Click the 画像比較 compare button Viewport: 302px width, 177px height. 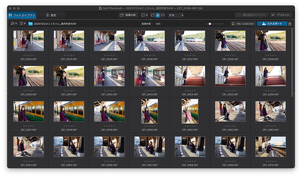point(128,15)
